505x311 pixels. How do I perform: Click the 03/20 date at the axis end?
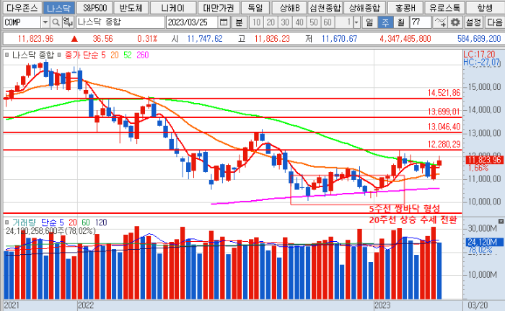click(x=478, y=305)
